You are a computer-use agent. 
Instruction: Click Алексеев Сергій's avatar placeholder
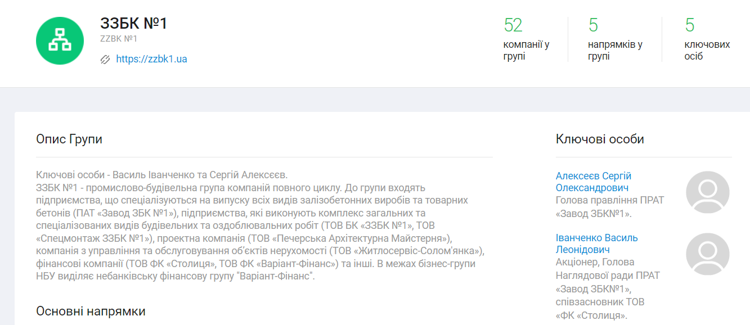tap(707, 193)
